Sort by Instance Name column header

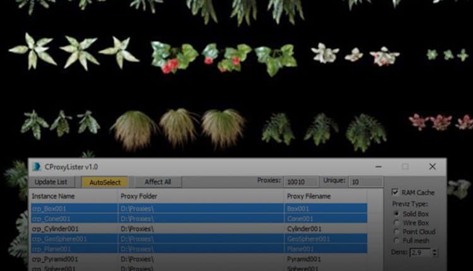73,196
